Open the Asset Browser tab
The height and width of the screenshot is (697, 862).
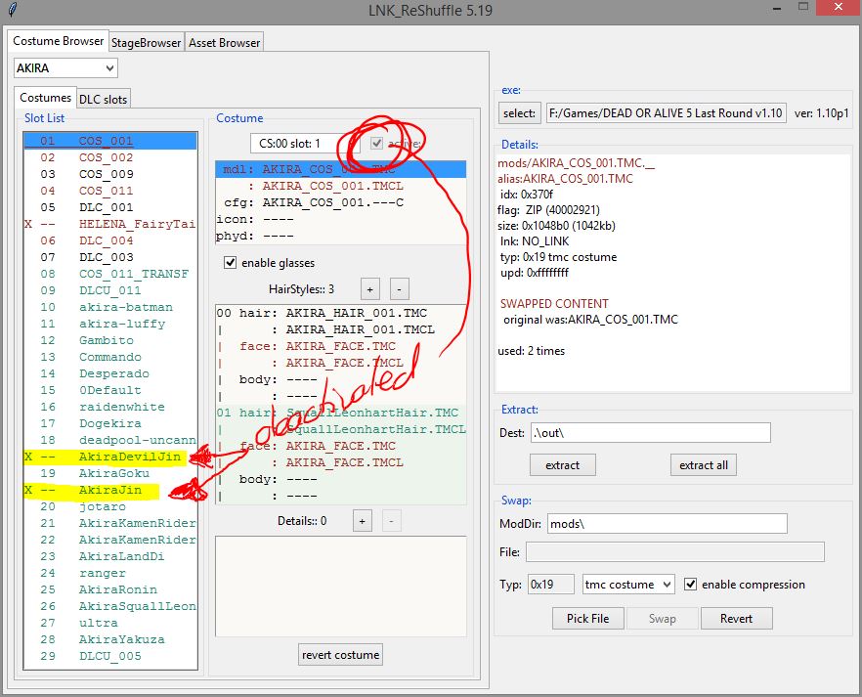coord(224,42)
